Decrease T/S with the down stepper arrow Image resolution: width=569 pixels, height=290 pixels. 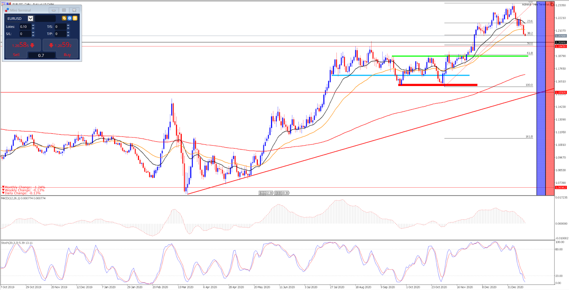tap(68, 28)
